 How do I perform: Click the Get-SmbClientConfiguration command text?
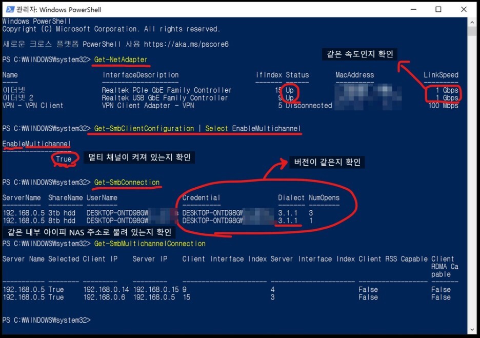click(x=144, y=129)
